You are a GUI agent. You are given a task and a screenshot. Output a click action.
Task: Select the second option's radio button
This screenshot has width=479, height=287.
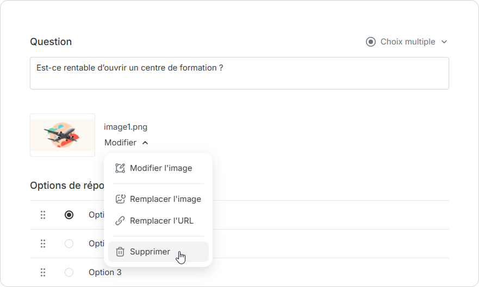(69, 244)
